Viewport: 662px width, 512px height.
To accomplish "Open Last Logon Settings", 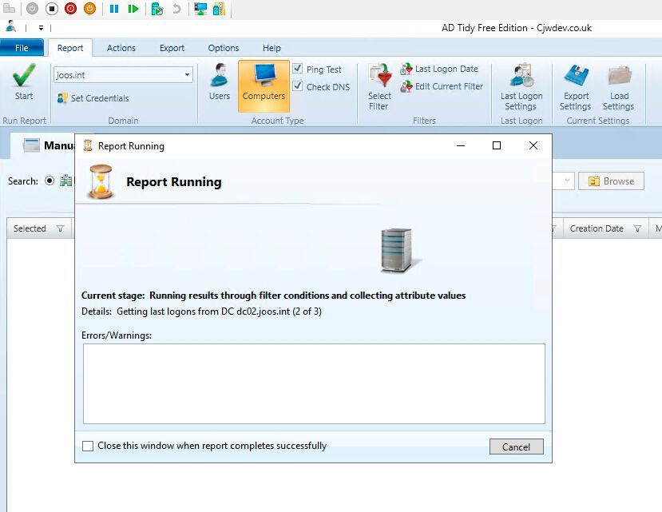I will click(521, 84).
